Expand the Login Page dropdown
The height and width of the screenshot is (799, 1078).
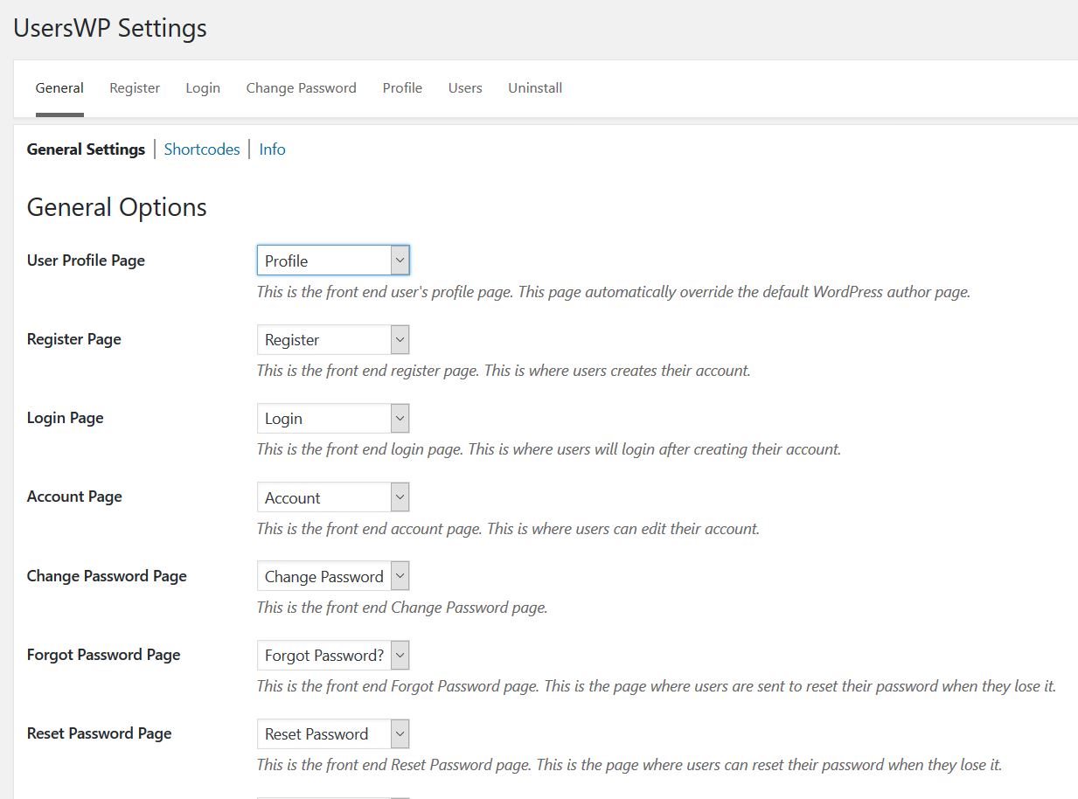click(332, 419)
